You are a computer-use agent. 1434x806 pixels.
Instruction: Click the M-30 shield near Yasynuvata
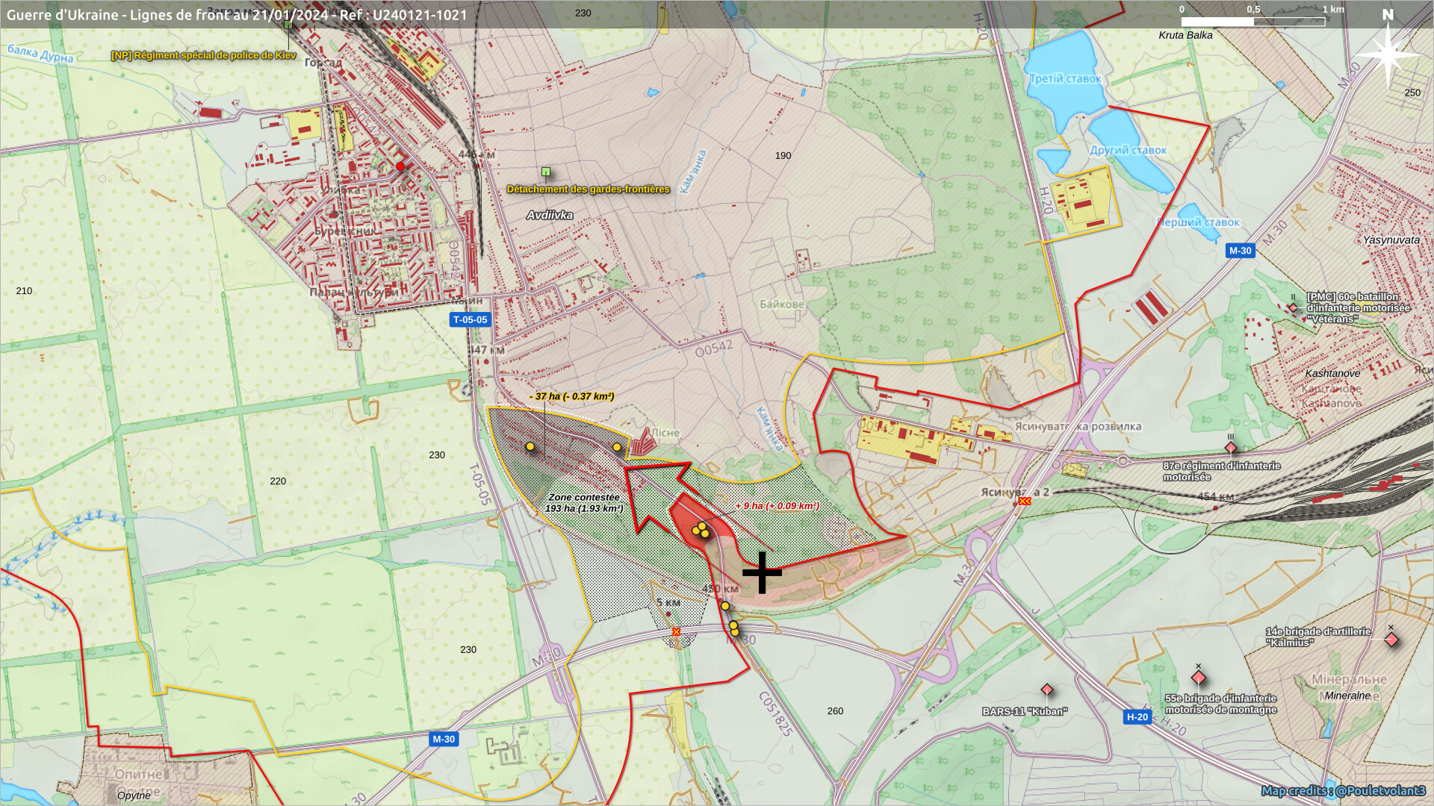(1240, 251)
